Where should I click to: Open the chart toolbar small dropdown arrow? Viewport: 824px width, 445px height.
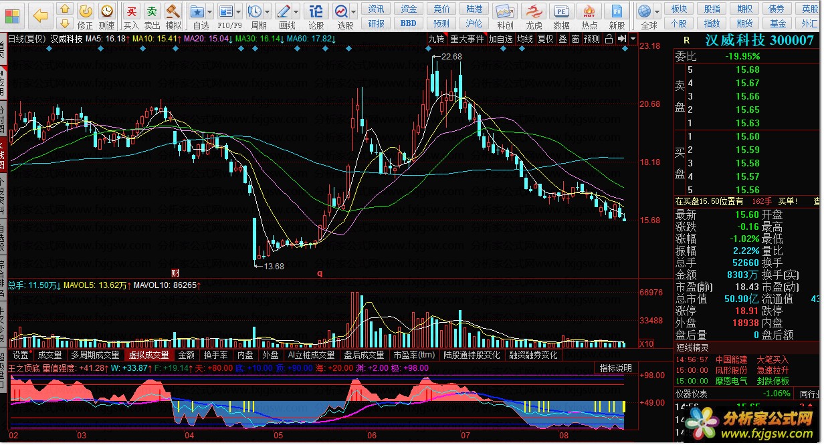pos(632,39)
